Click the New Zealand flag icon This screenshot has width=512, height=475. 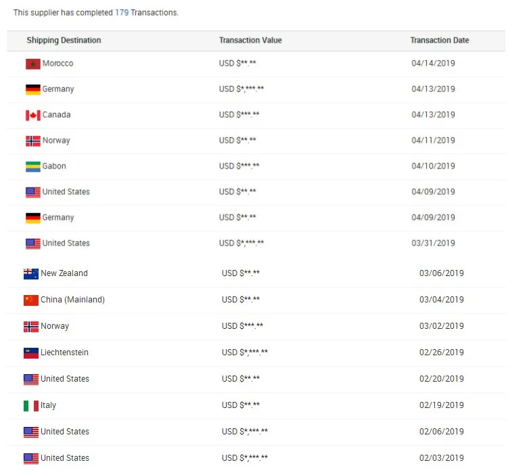(31, 274)
